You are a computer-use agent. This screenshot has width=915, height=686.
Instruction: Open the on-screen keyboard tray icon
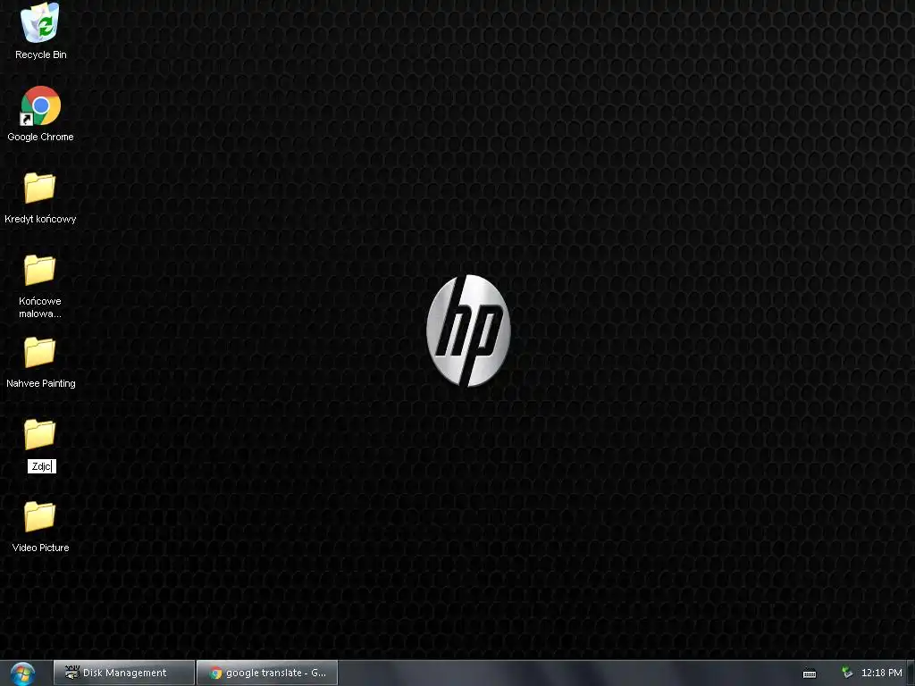(810, 673)
